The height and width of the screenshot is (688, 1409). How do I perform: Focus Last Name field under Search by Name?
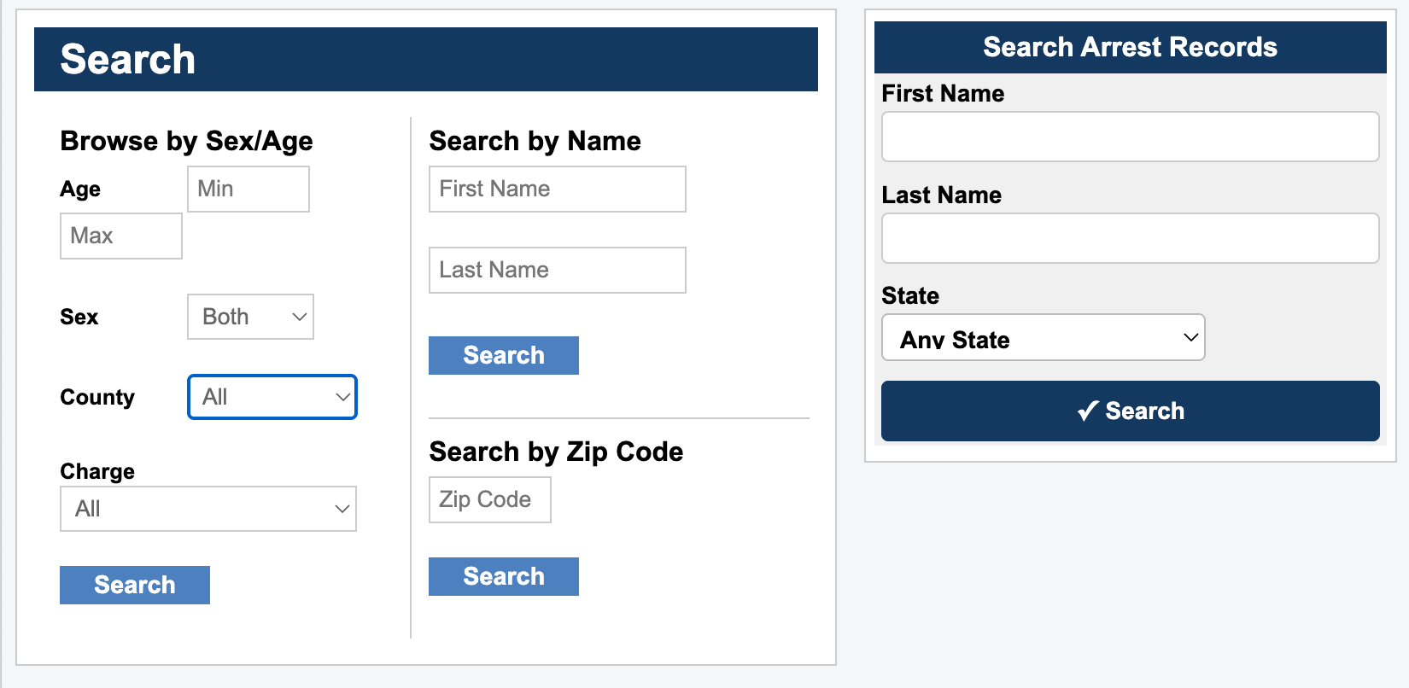[557, 270]
